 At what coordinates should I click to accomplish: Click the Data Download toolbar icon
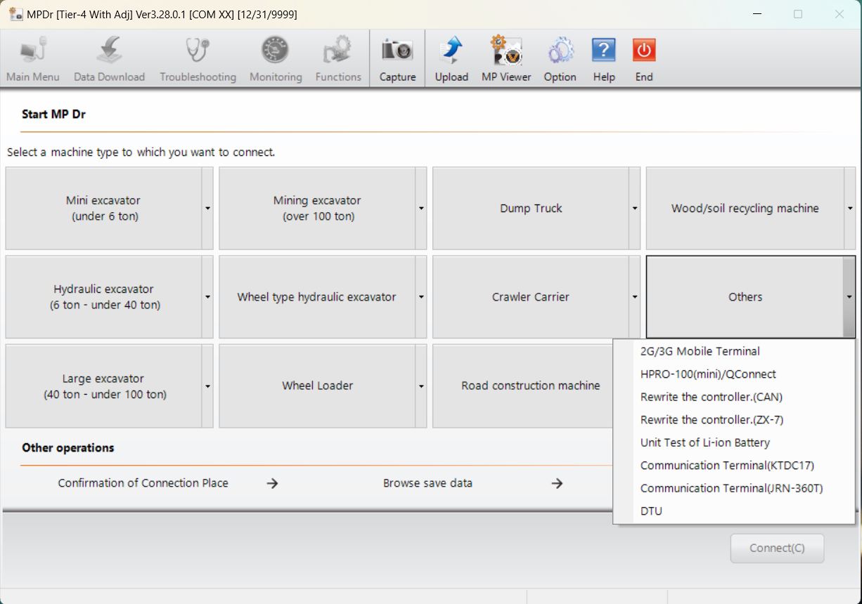click(109, 52)
